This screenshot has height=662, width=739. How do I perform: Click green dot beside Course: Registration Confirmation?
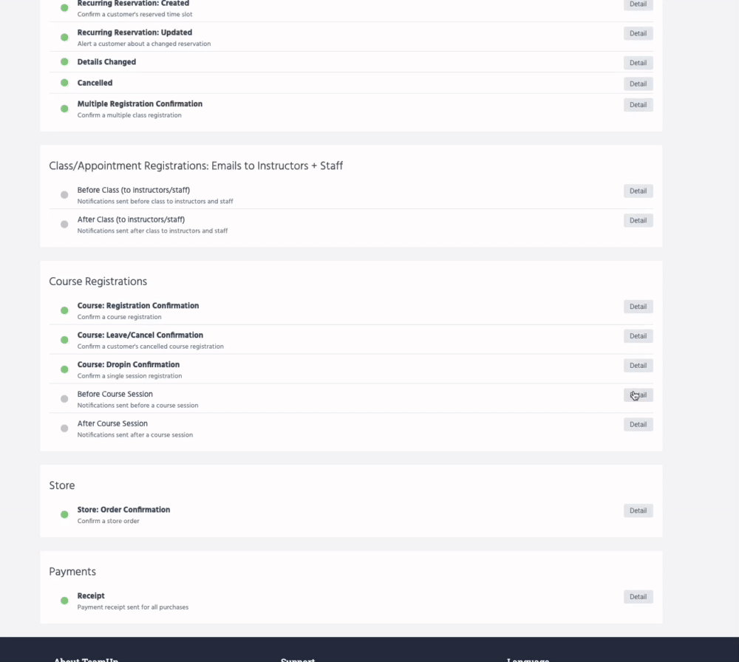(64, 310)
